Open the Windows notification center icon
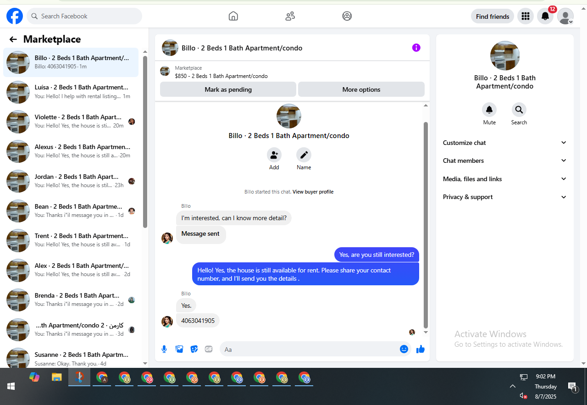 572,388
